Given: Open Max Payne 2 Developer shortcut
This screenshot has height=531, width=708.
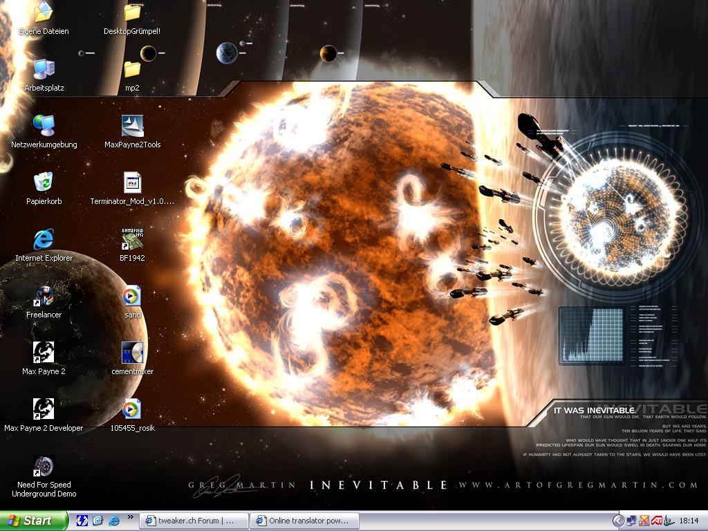Looking at the screenshot, I should click(x=44, y=409).
